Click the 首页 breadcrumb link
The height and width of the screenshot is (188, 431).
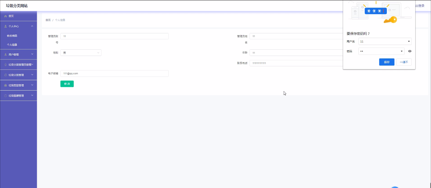pos(48,20)
